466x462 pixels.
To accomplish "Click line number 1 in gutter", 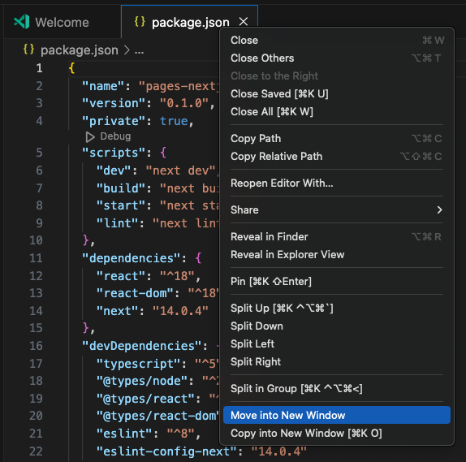I will click(39, 68).
